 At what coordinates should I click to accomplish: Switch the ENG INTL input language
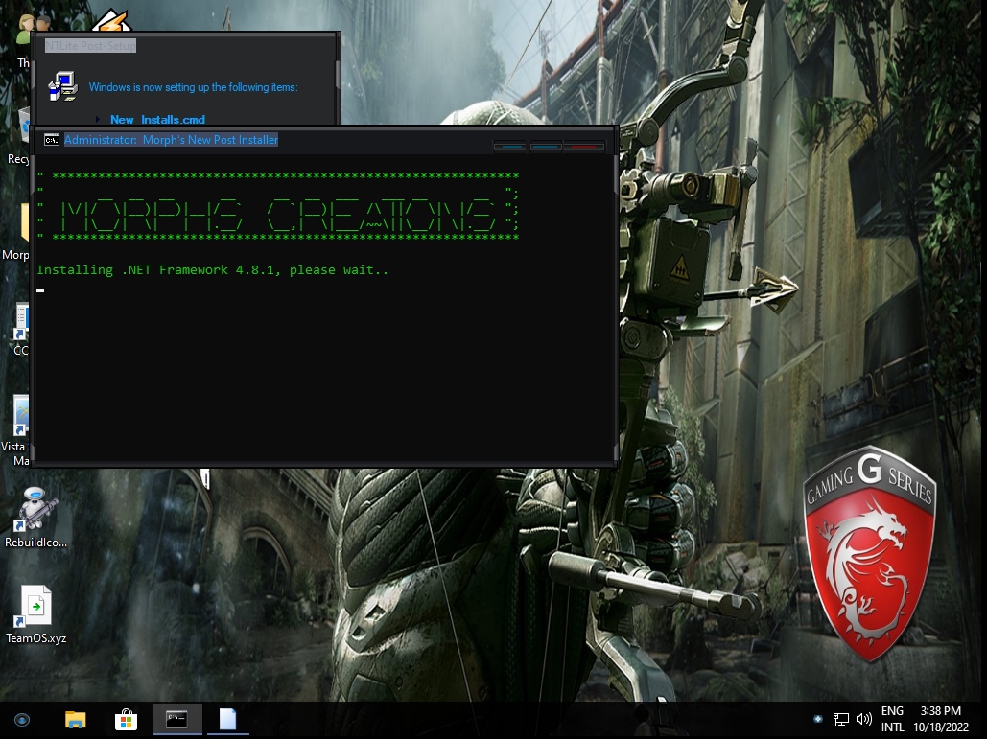tap(893, 719)
